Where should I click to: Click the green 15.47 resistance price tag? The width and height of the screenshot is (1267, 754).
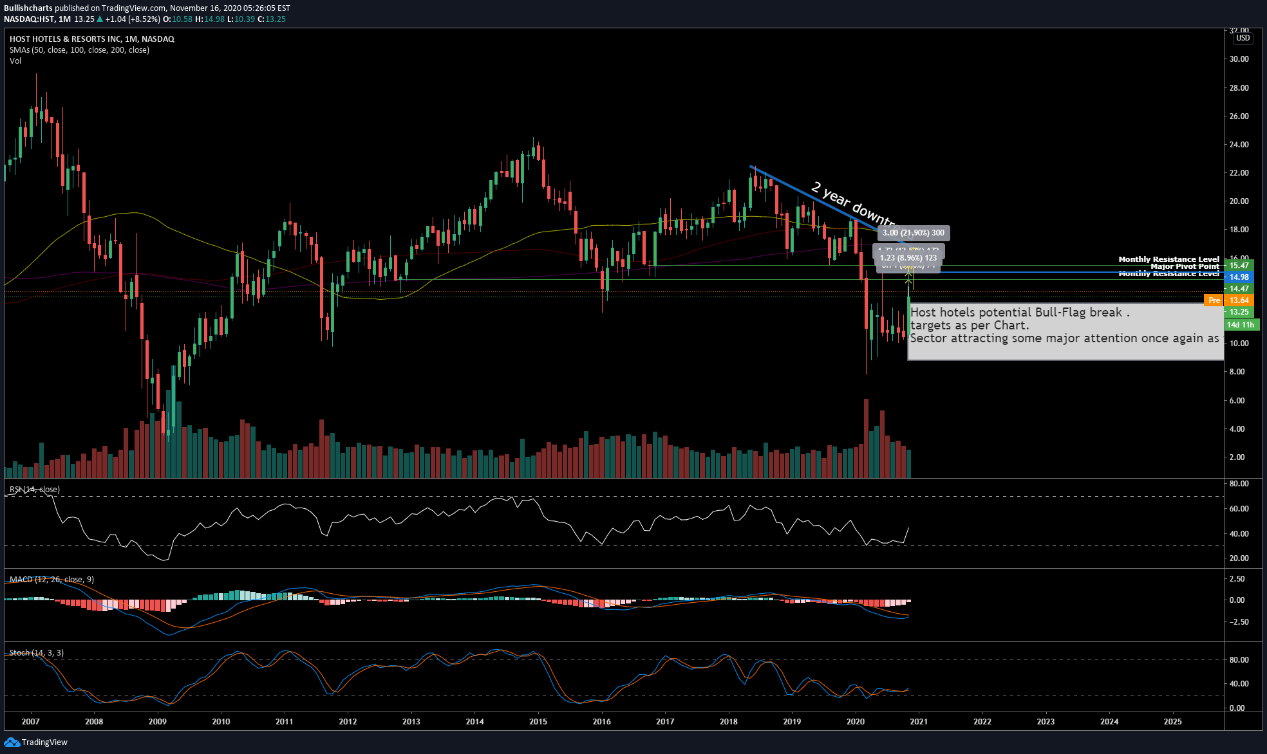point(1239,266)
